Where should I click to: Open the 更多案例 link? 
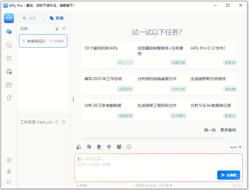point(228,130)
